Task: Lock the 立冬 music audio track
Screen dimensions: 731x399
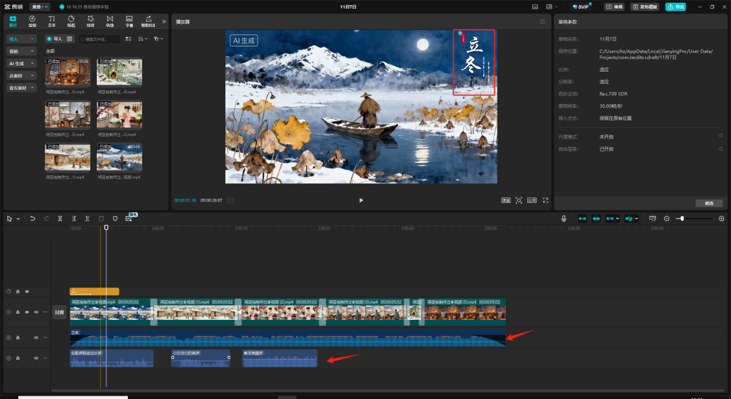Action: pos(18,337)
